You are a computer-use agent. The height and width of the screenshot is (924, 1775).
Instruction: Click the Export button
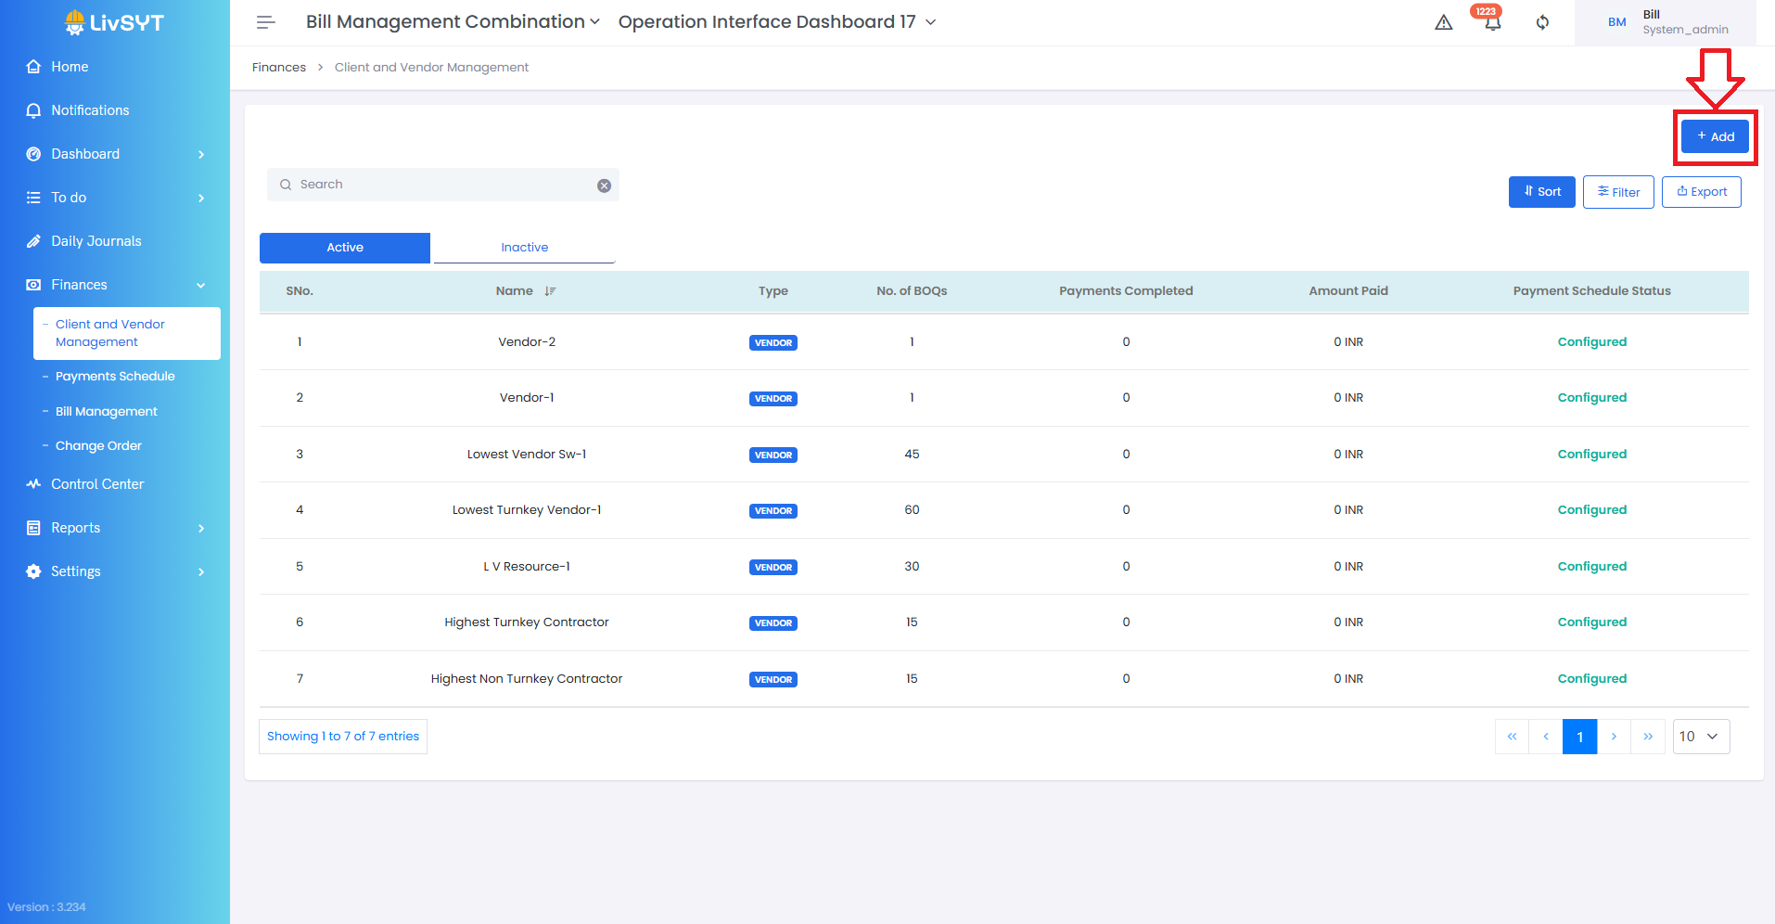pyautogui.click(x=1701, y=192)
